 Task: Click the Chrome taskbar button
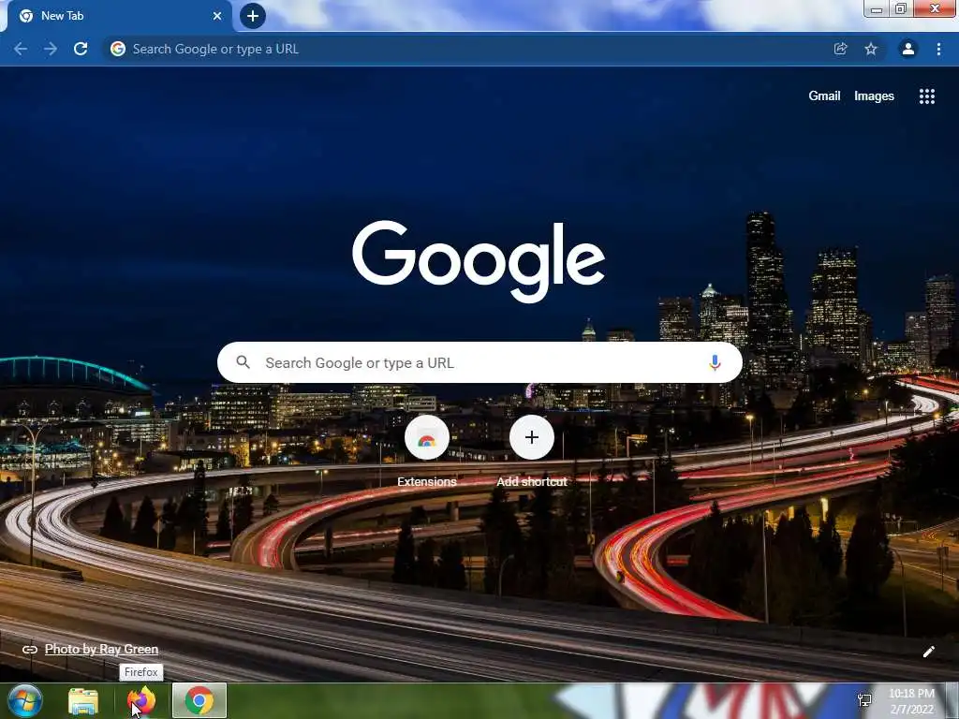click(x=199, y=700)
